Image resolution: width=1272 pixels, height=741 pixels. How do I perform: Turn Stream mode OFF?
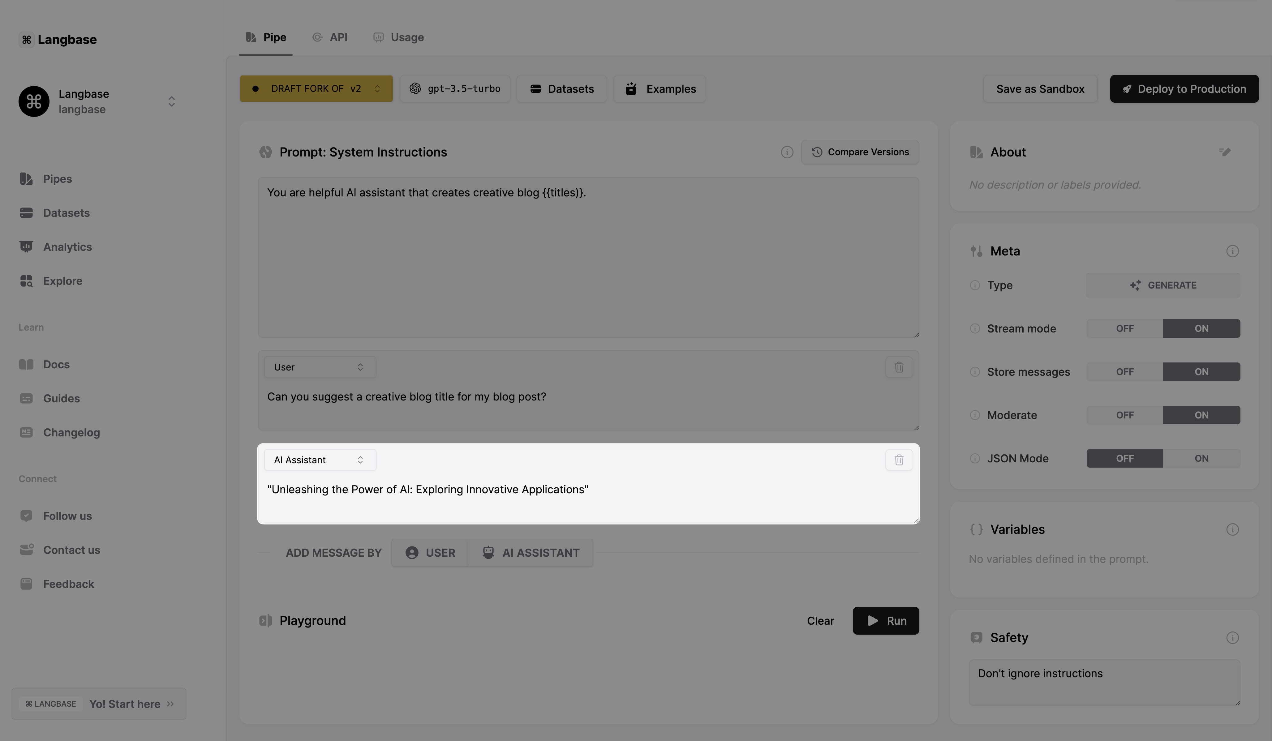pos(1125,329)
